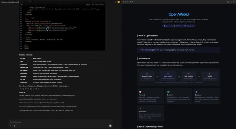Open the orange user avatar menu
This screenshot has width=236, height=129.
pos(119,2)
